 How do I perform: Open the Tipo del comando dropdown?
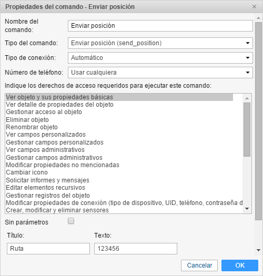tap(160, 43)
